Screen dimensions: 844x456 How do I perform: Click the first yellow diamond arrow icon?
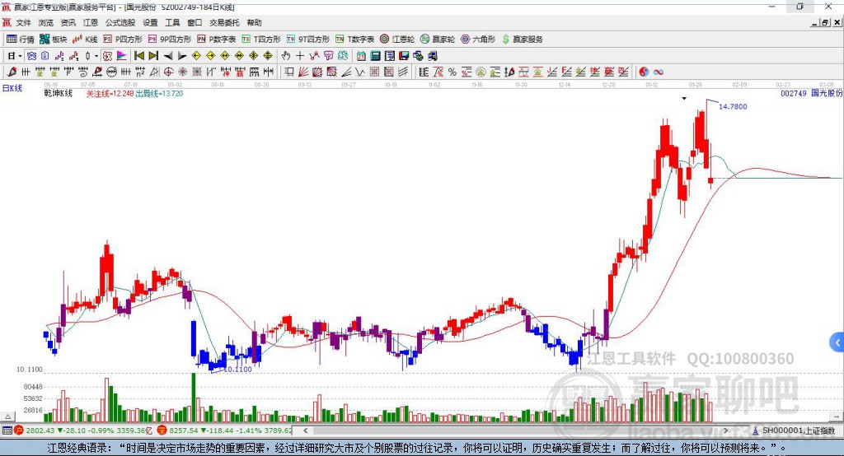pos(196,56)
